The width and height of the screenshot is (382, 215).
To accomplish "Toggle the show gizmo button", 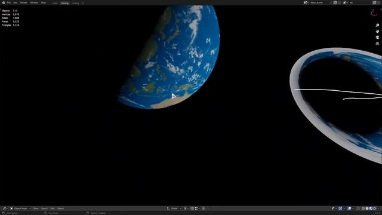I will [x=340, y=208].
